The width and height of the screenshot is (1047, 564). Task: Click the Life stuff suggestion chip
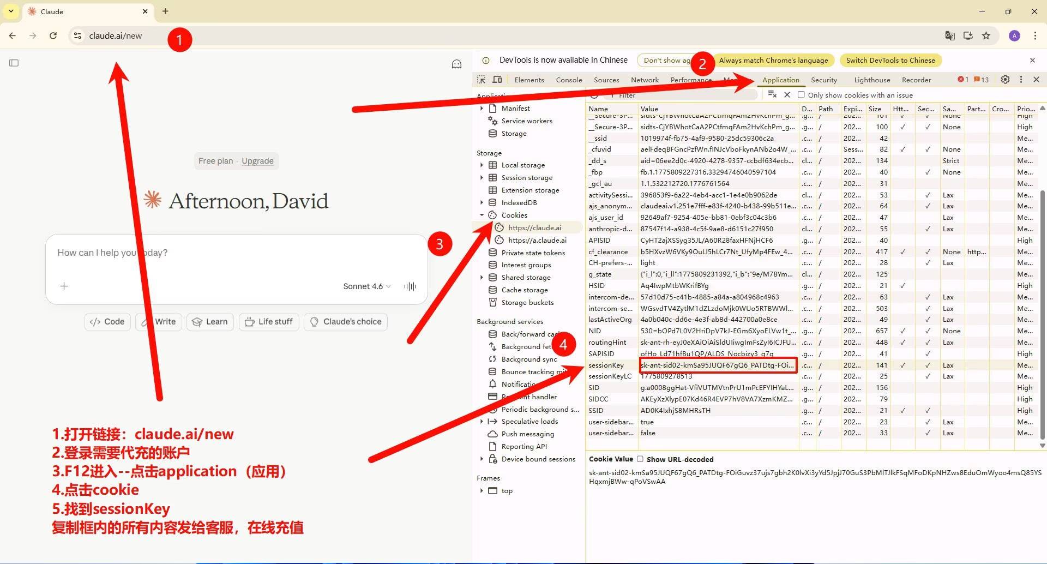coord(269,322)
